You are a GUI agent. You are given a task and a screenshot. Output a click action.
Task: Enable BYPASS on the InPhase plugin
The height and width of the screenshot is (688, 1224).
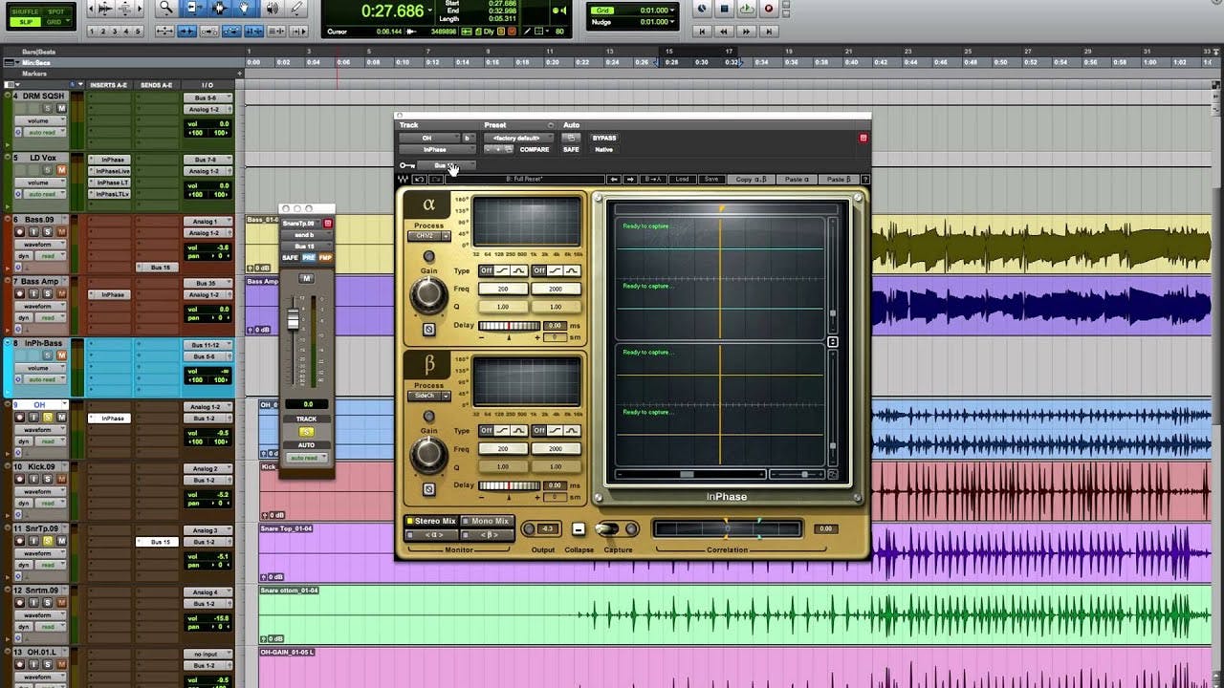tap(603, 138)
